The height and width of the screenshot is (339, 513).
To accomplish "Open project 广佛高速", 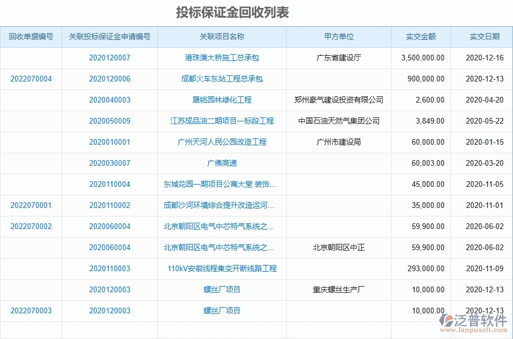I will point(222,164).
